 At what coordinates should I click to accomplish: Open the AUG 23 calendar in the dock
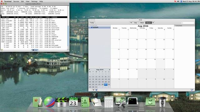(73, 102)
